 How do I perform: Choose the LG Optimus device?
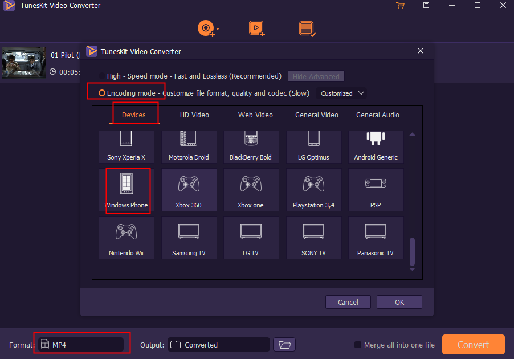pyautogui.click(x=314, y=147)
